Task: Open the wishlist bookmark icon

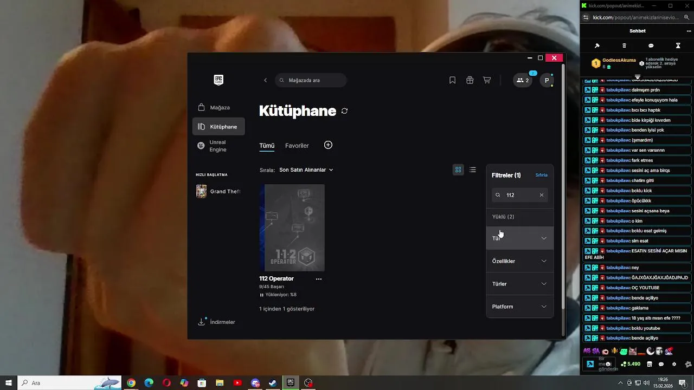Action: (x=452, y=80)
